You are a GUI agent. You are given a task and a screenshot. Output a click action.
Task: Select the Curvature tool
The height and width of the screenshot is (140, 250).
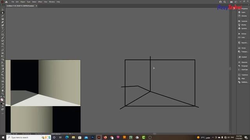[x=3, y=25]
